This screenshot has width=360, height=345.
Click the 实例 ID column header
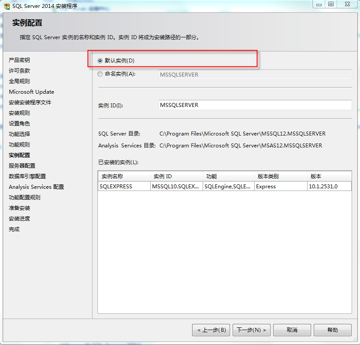point(177,176)
